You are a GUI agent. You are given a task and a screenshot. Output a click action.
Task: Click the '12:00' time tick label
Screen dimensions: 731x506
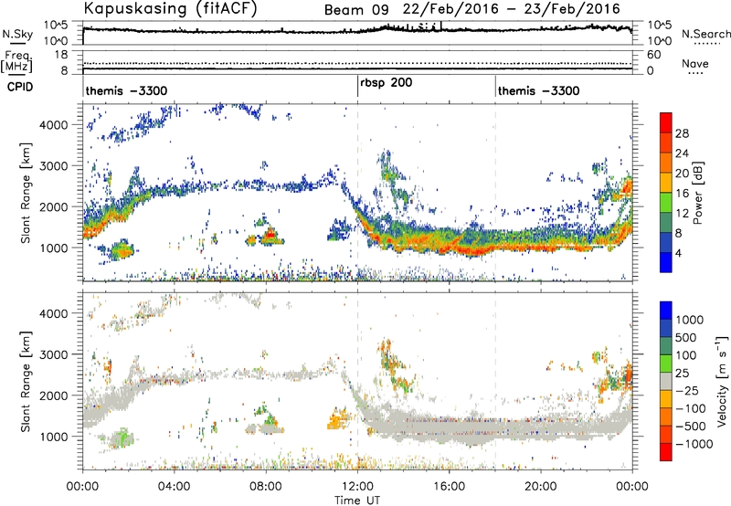tap(357, 487)
